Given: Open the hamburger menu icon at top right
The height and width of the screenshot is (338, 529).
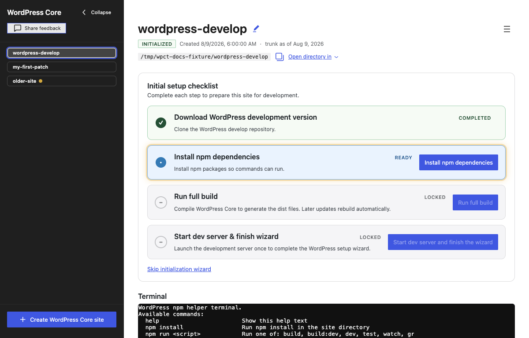Looking at the screenshot, I should (507, 29).
